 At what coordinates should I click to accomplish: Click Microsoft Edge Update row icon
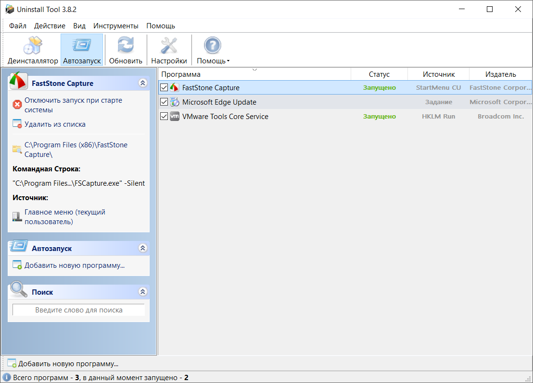click(x=175, y=102)
